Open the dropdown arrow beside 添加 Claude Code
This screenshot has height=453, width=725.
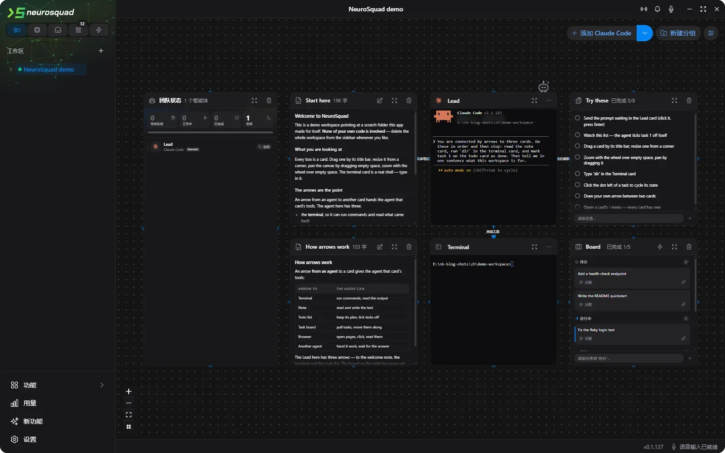[644, 33]
